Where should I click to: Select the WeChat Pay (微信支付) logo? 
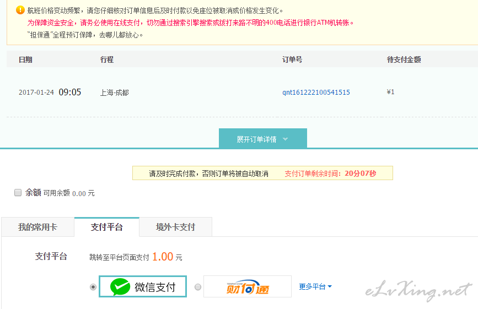[x=143, y=286]
